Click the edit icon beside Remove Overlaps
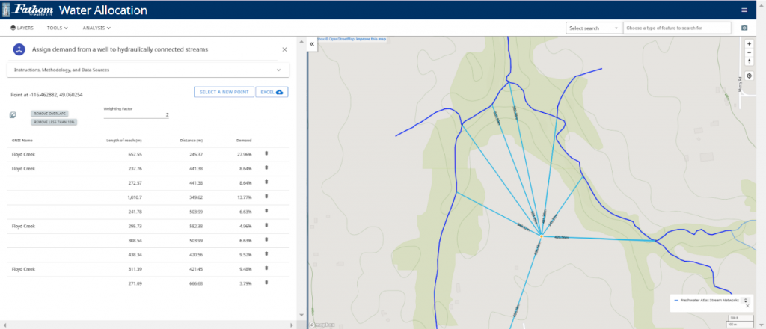 pyautogui.click(x=13, y=115)
